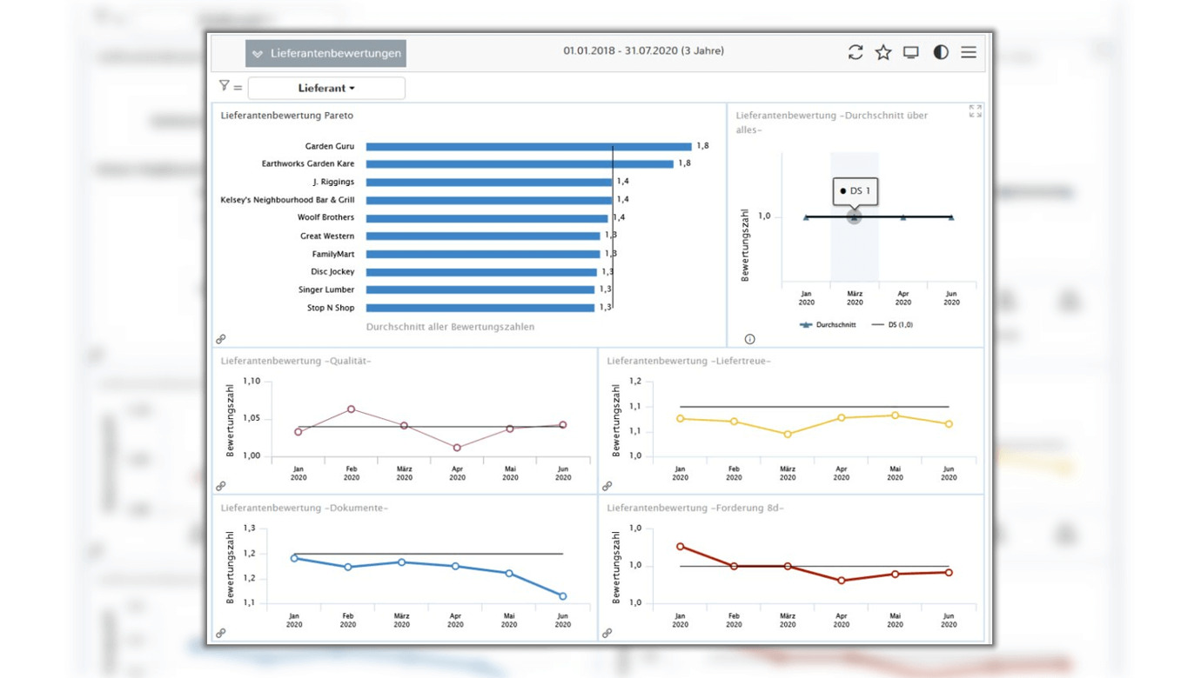Toggle the contrast theme icon
The image size is (1201, 678).
(x=941, y=53)
